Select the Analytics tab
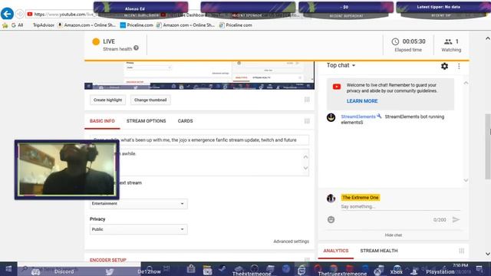Image resolution: width=491 pixels, height=276 pixels. coord(336,251)
